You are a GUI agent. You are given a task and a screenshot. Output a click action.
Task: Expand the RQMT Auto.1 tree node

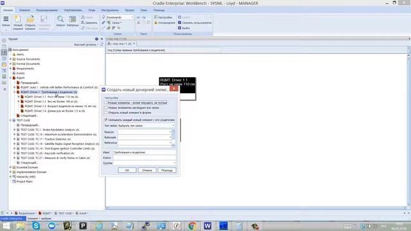point(15,87)
